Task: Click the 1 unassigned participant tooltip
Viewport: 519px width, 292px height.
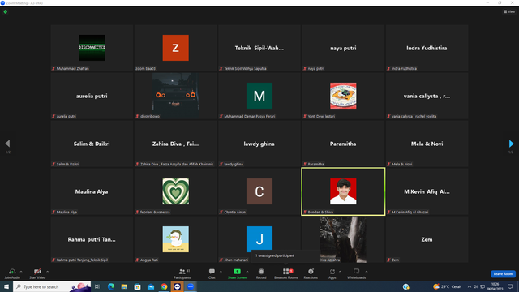Action: [285, 256]
